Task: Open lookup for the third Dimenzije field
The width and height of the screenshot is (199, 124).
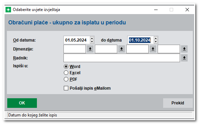Action: 153,49
